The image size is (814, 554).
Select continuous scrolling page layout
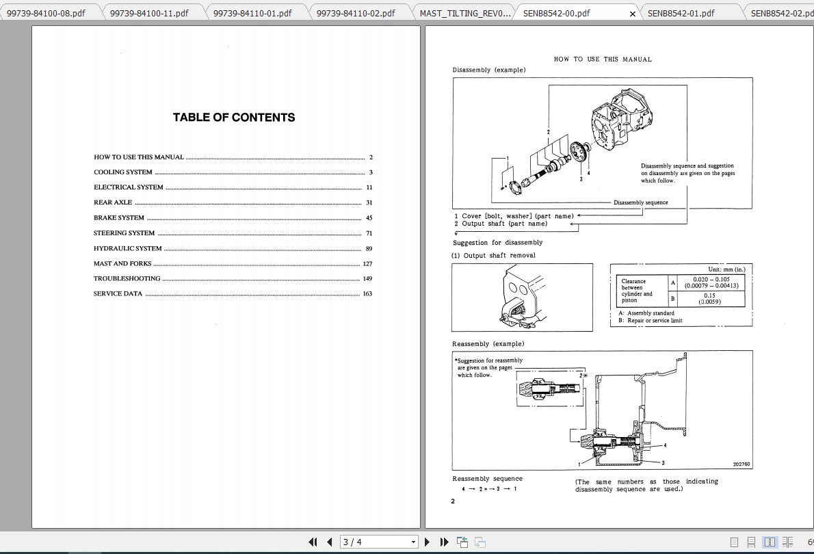[x=751, y=542]
